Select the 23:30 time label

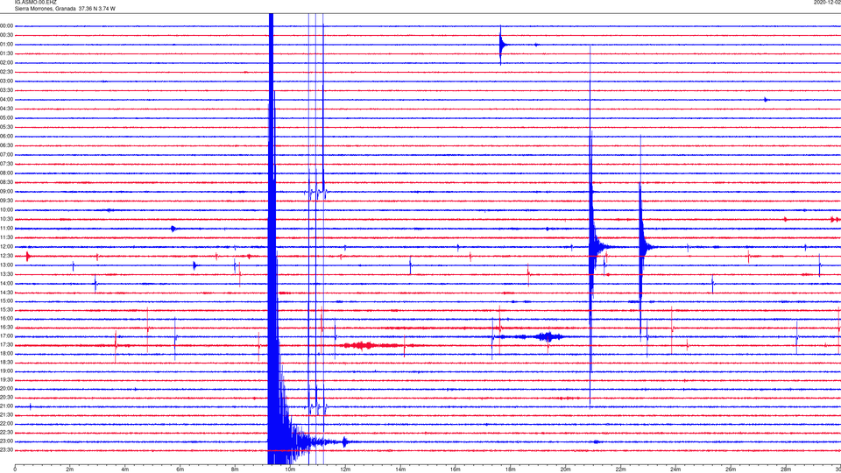[x=6, y=450]
